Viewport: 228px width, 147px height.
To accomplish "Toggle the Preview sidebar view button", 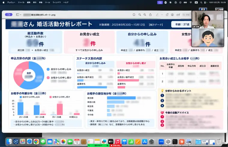I will click(17, 15).
